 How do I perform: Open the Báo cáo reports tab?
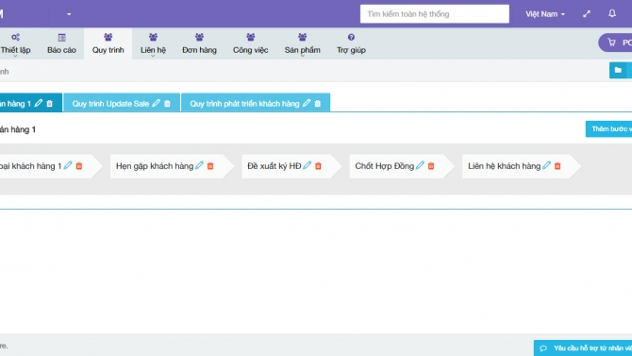61,43
